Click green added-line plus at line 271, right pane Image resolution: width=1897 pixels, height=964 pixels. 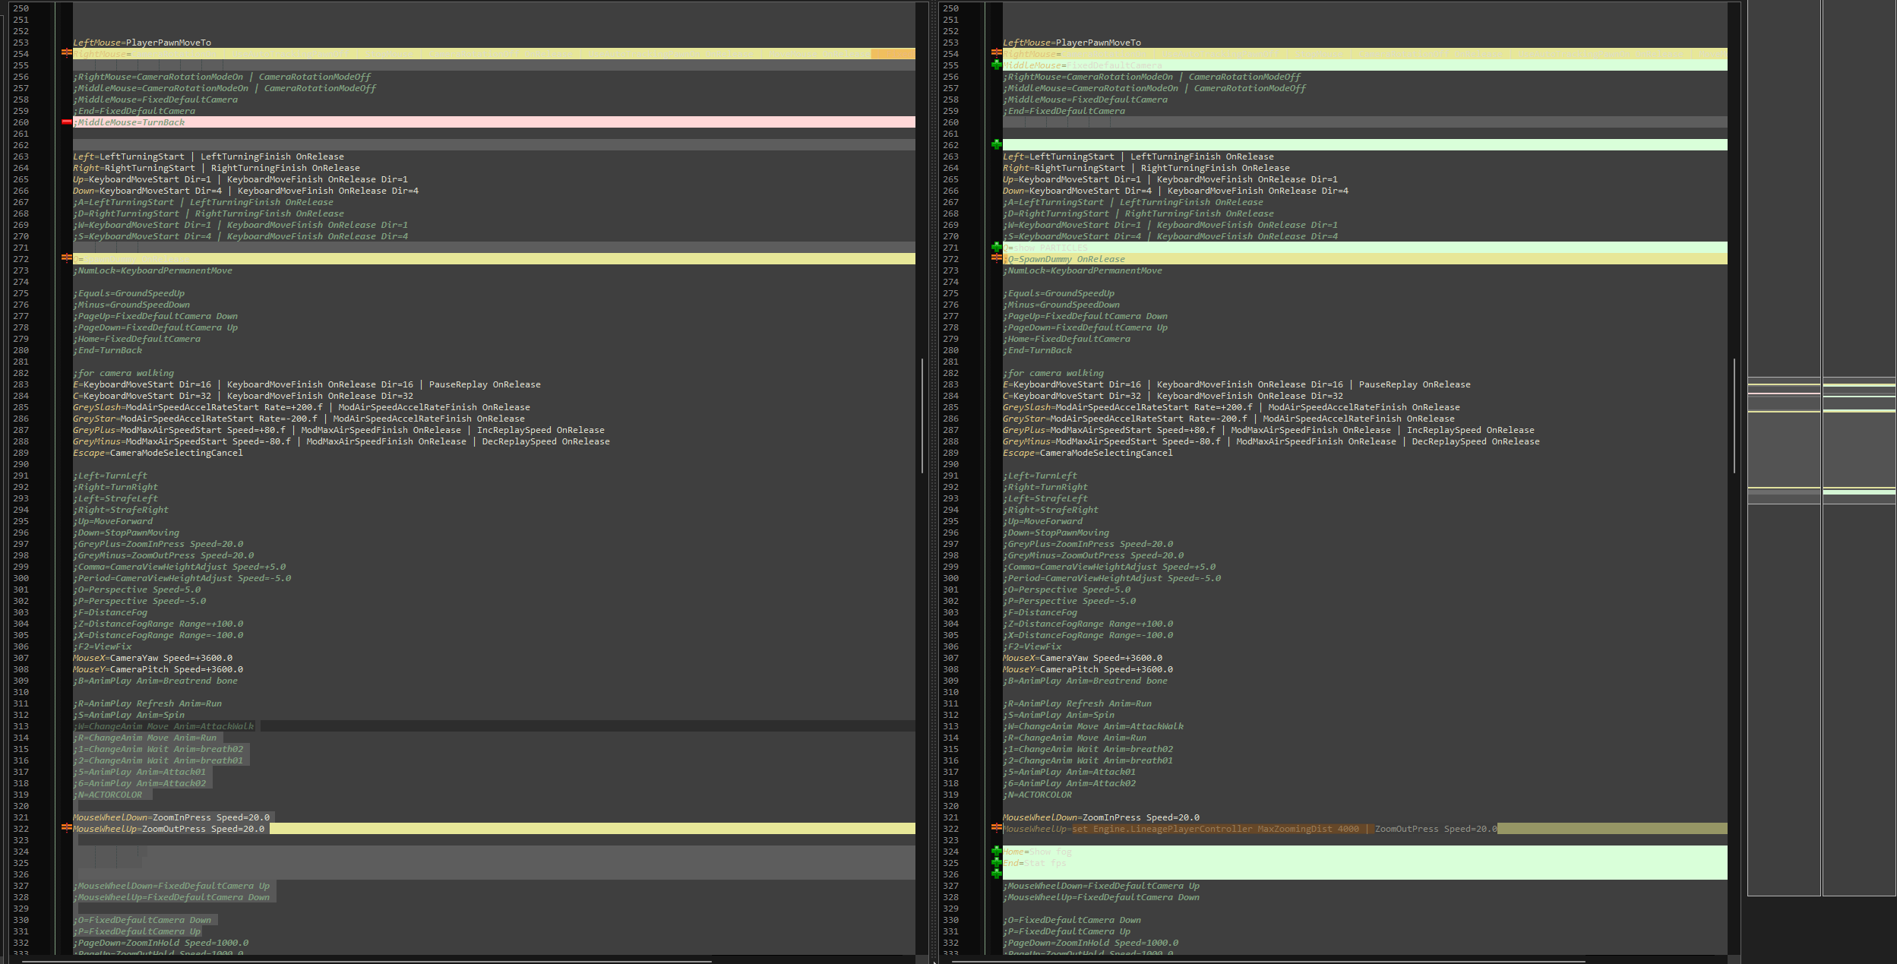click(997, 247)
